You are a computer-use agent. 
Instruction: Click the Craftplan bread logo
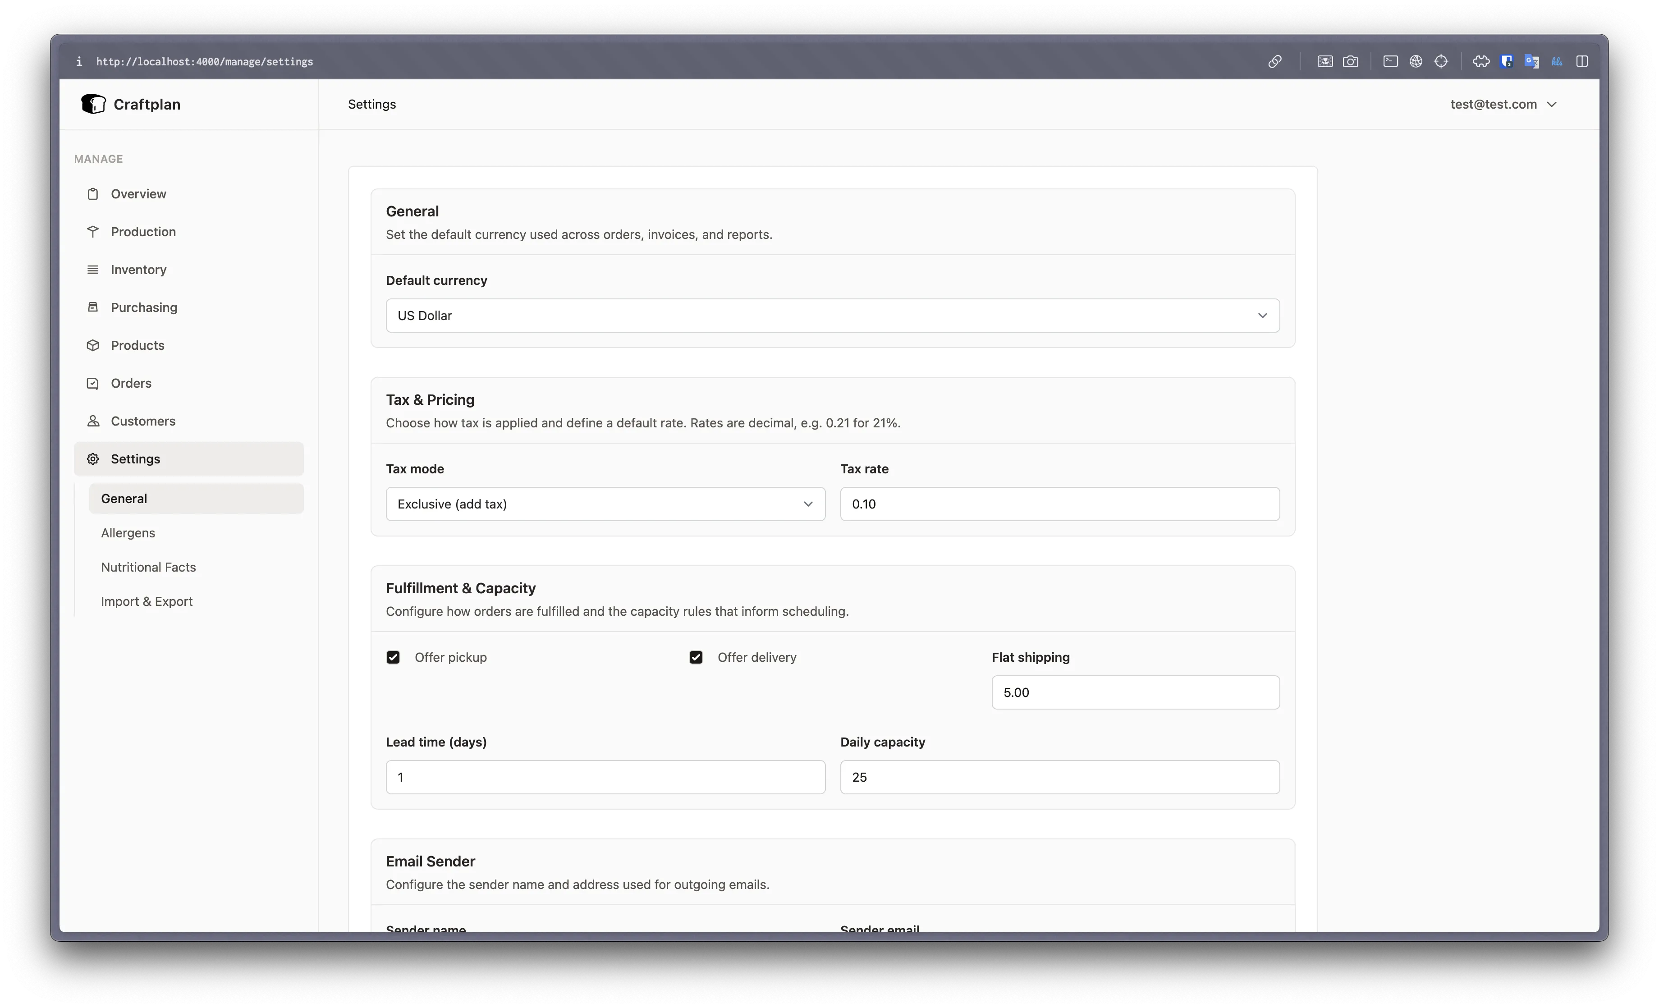pos(94,104)
